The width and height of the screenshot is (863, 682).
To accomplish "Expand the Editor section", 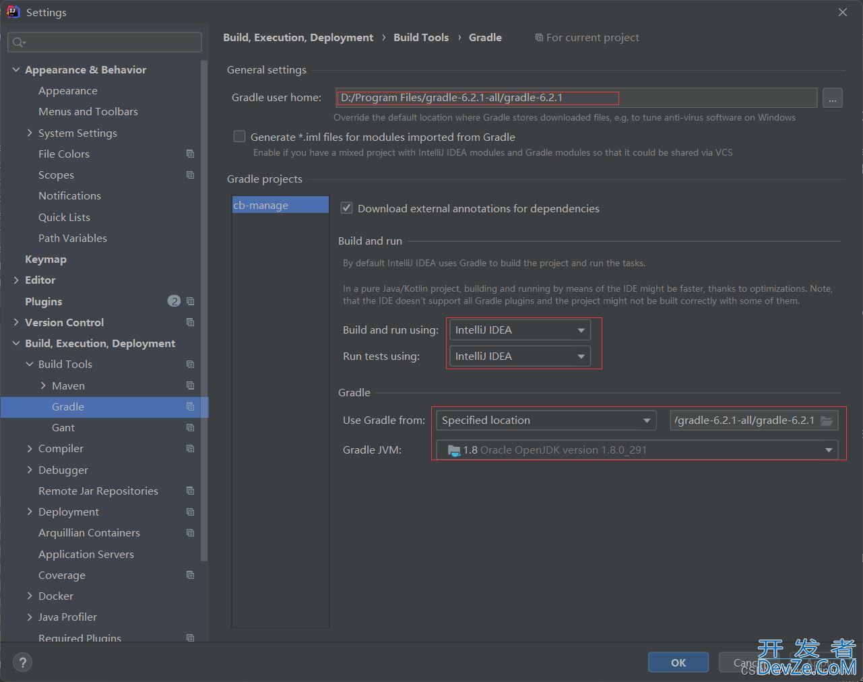I will 16,280.
